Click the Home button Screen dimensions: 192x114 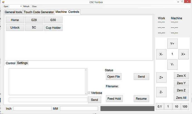[x=15, y=20]
